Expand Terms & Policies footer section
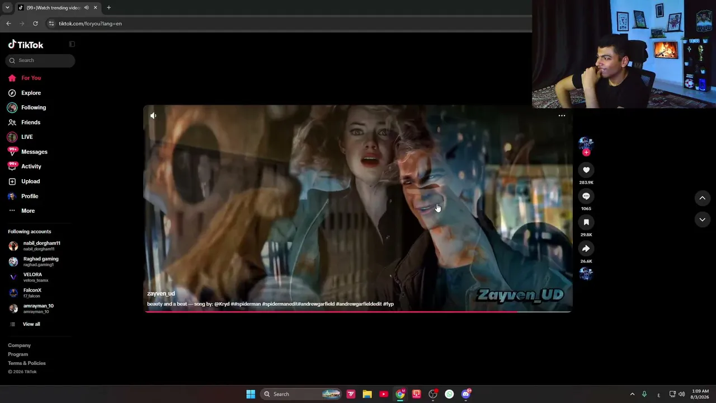Image resolution: width=716 pixels, height=403 pixels. click(27, 363)
